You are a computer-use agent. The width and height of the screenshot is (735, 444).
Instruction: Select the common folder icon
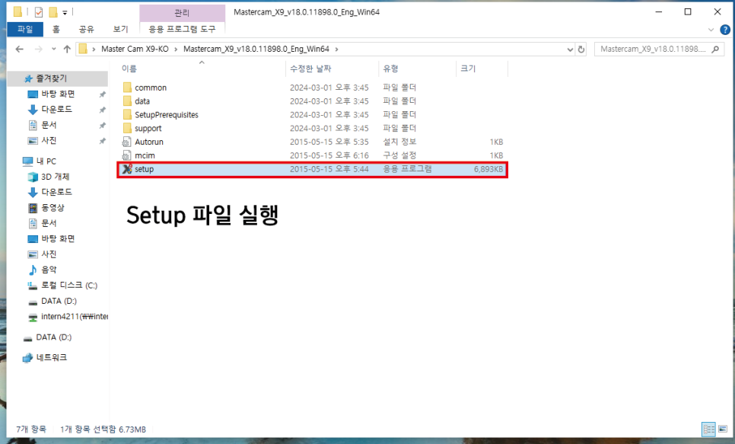[127, 88]
